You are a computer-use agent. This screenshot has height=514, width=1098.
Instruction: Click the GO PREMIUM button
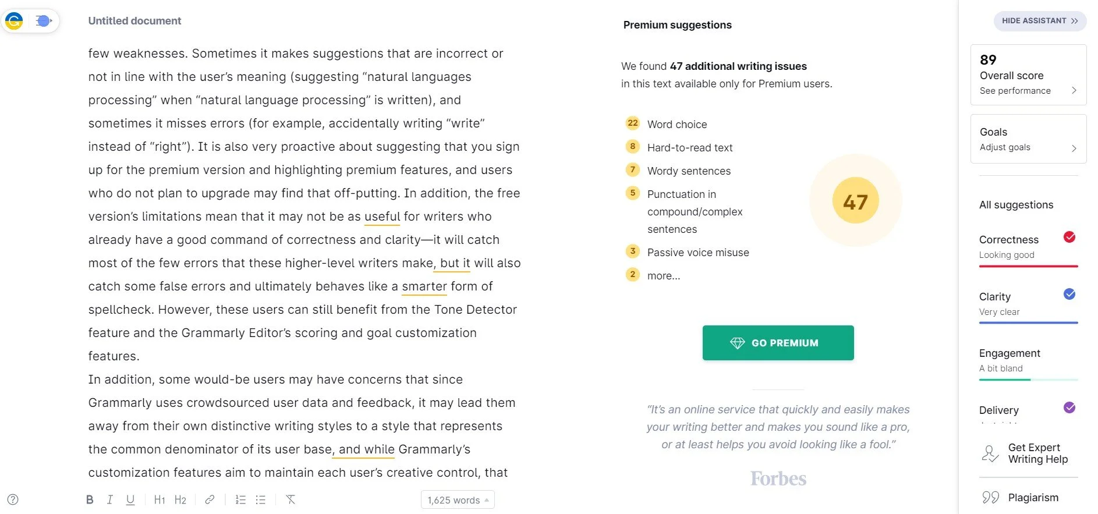point(778,343)
